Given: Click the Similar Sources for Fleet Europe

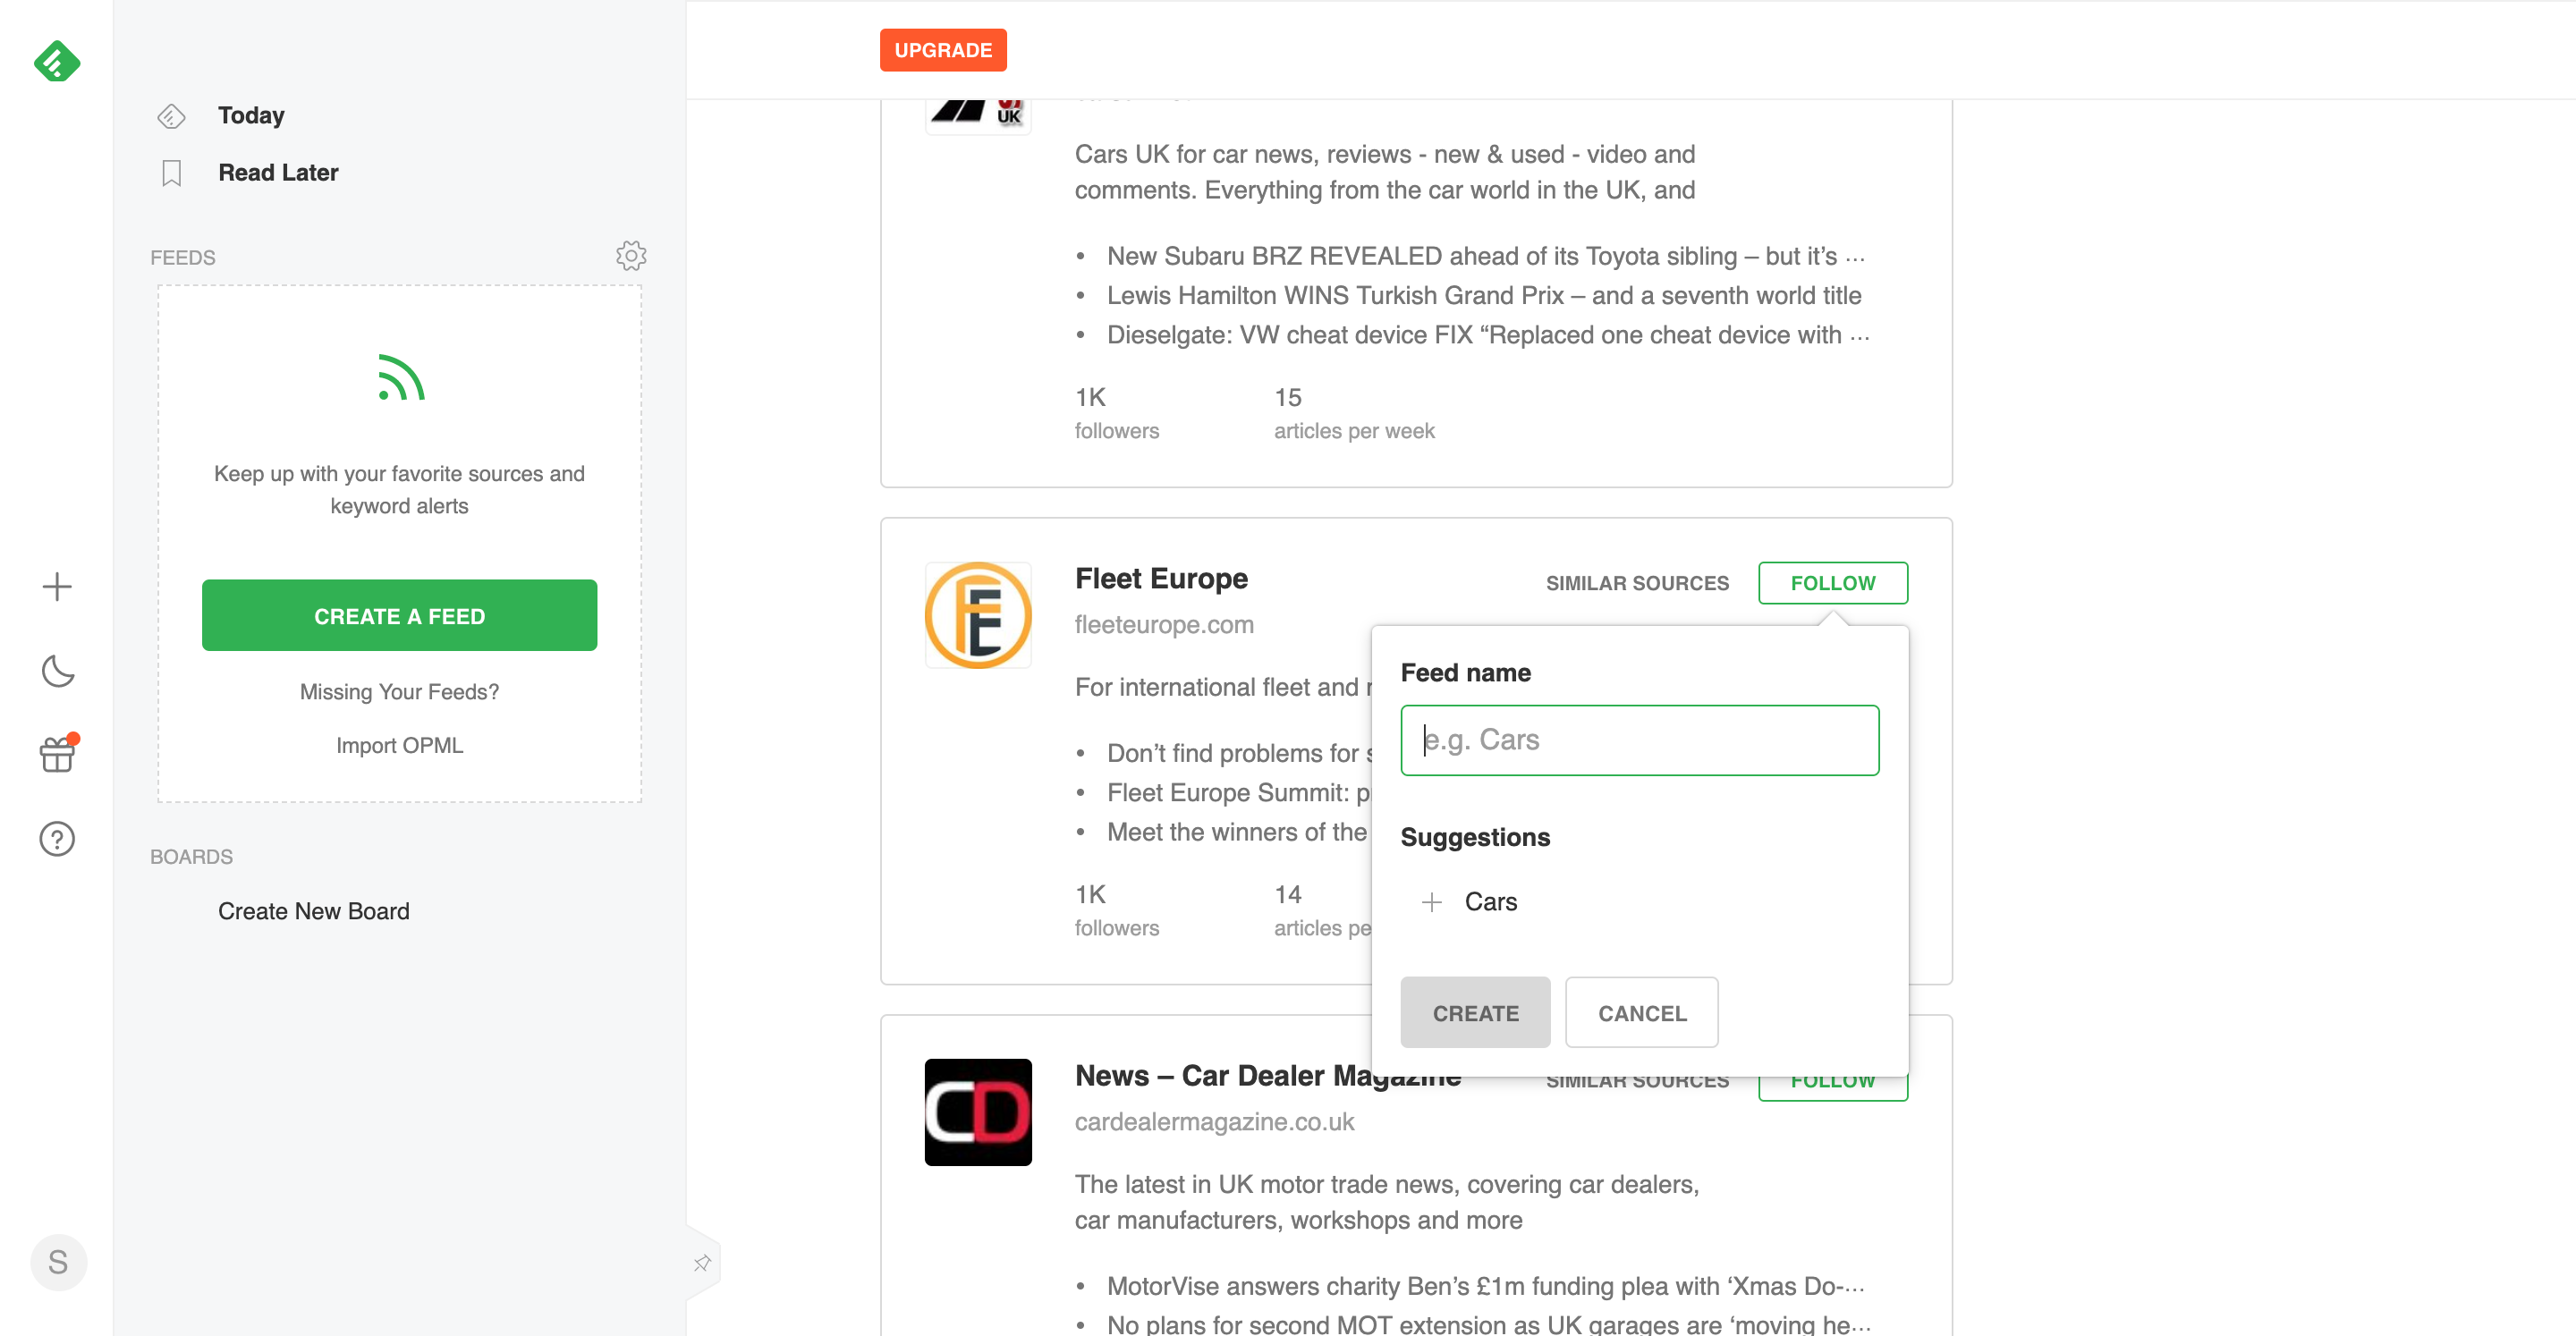Looking at the screenshot, I should click(x=1637, y=583).
